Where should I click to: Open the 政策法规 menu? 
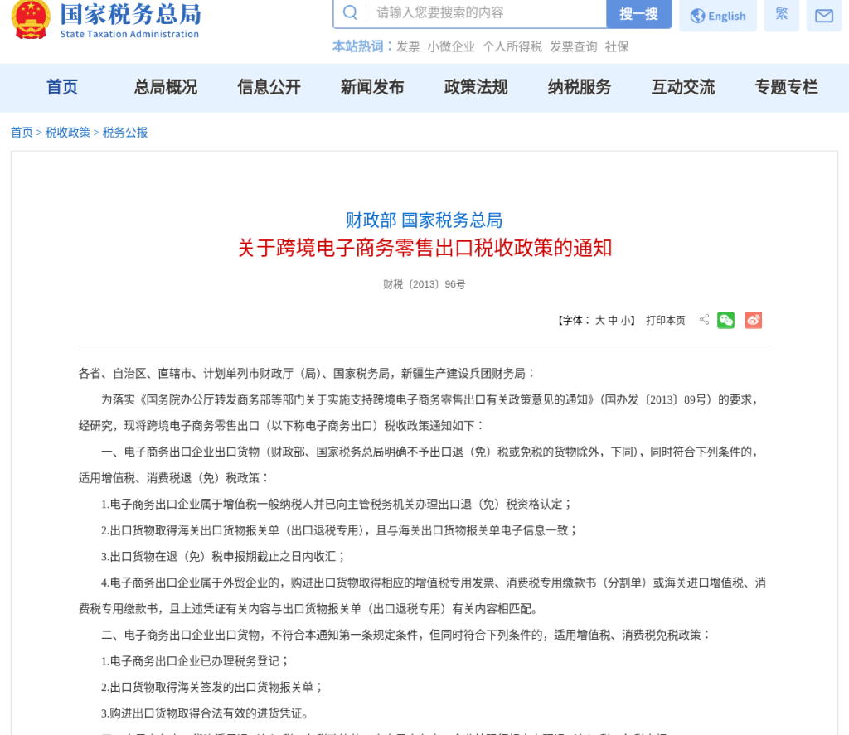pyautogui.click(x=476, y=87)
